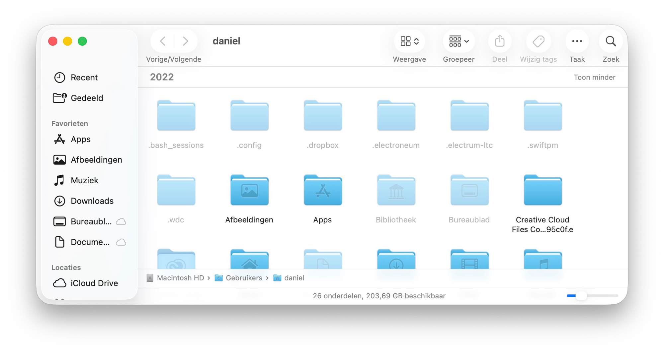Open the Zoek search icon
This screenshot has height=352, width=664.
coord(611,41)
